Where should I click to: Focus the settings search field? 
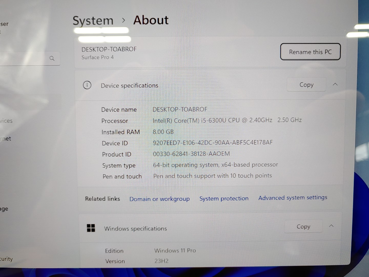[30, 58]
